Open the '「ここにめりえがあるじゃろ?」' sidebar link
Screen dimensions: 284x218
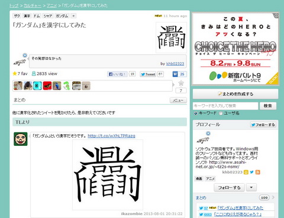pos(238,214)
